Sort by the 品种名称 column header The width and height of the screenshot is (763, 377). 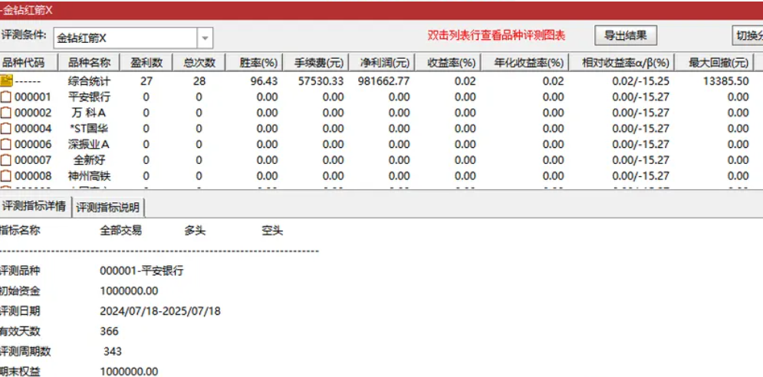click(x=89, y=62)
